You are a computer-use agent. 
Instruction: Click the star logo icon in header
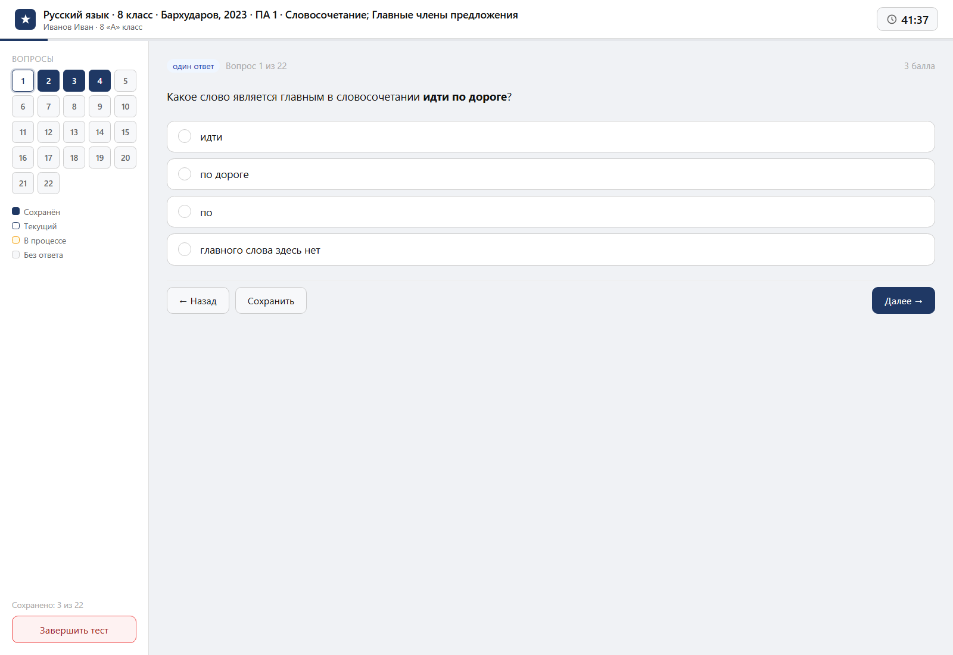pyautogui.click(x=25, y=19)
